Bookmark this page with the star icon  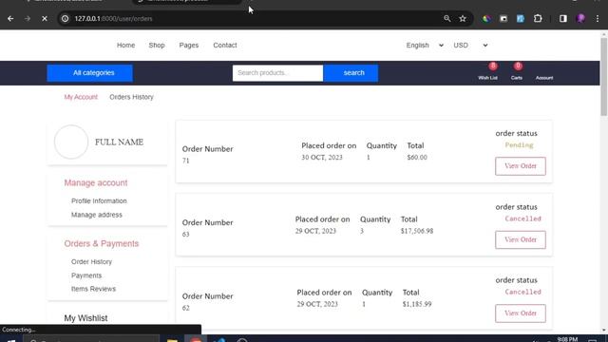[x=463, y=19]
